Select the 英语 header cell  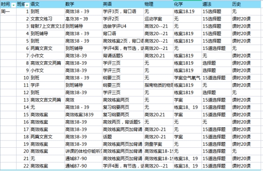point(123,4)
